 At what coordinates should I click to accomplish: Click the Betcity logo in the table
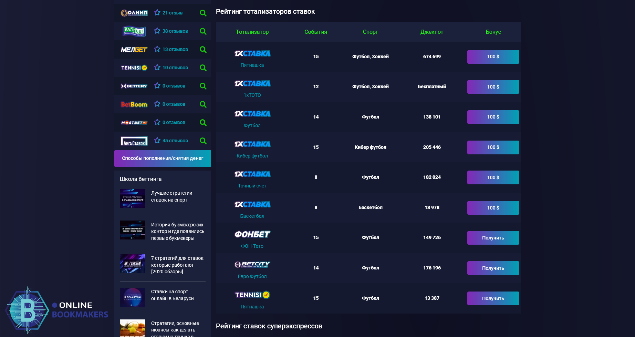(x=252, y=265)
